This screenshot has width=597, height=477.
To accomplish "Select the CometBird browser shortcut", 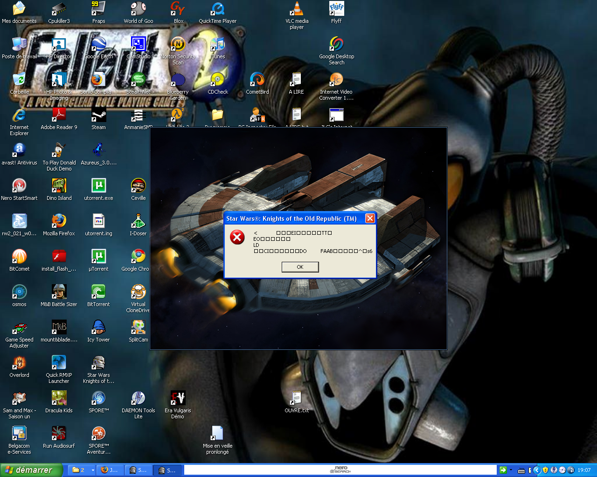I will click(x=257, y=83).
